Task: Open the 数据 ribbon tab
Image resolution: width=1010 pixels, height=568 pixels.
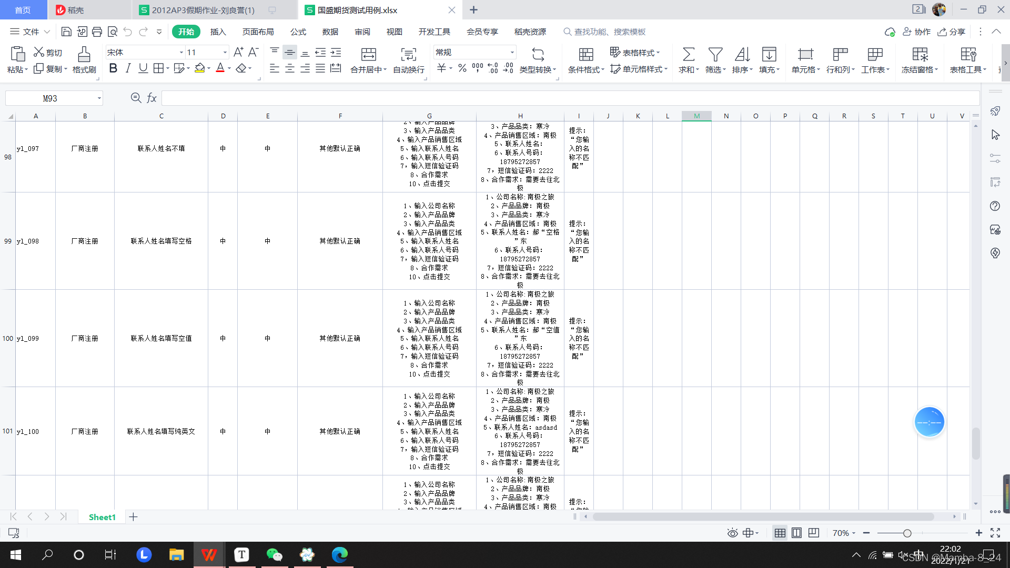Action: (330, 32)
